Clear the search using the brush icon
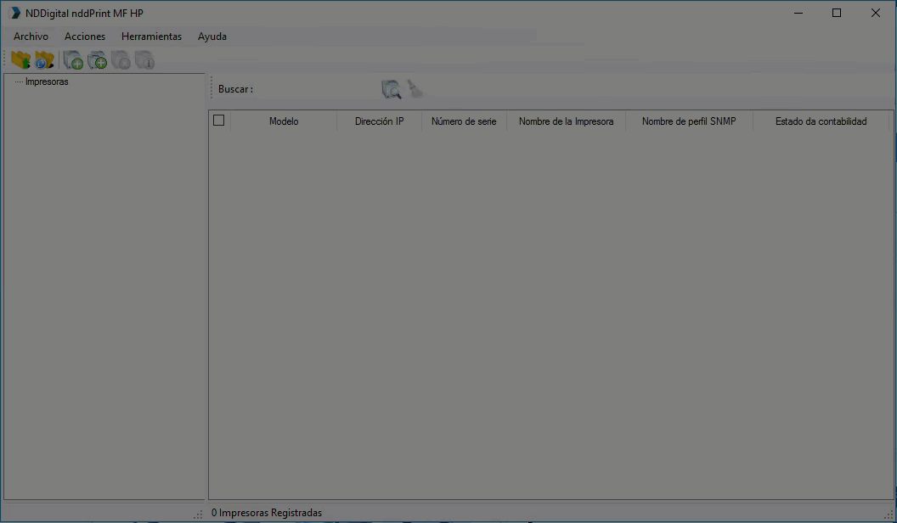Viewport: 897px width, 523px height. tap(415, 88)
